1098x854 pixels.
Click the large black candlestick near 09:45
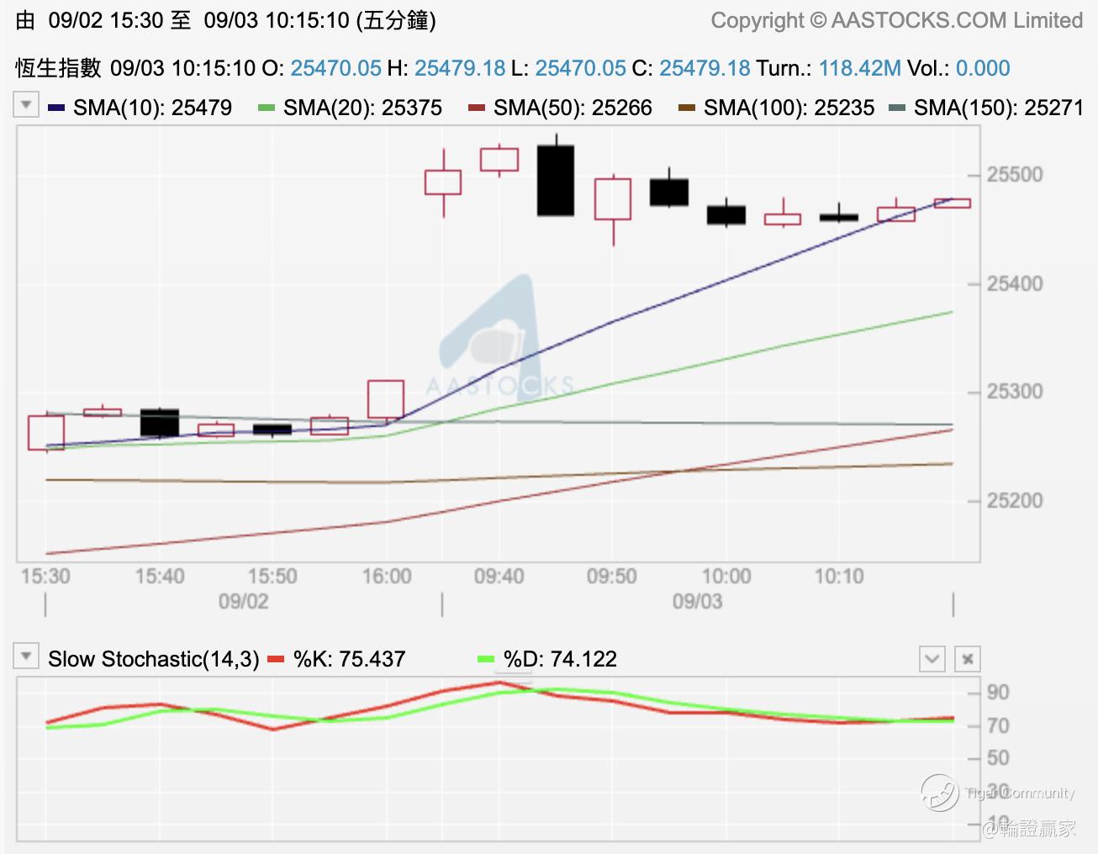[x=556, y=180]
